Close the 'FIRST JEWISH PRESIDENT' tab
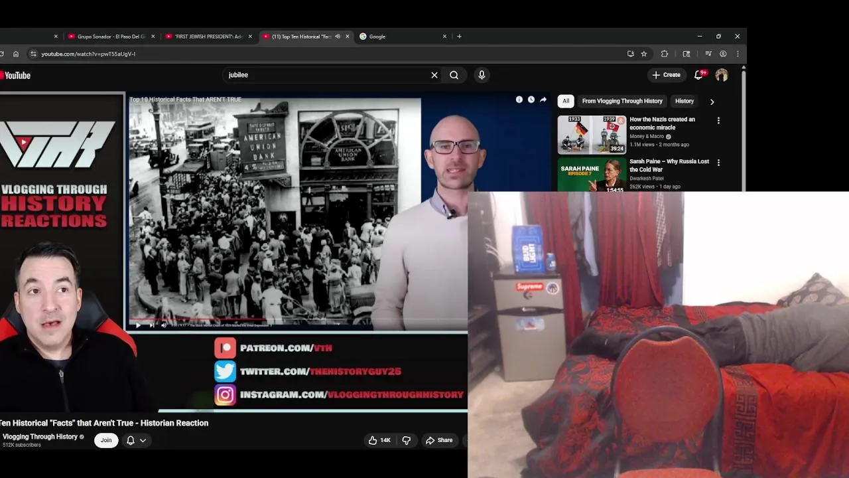 click(x=250, y=37)
